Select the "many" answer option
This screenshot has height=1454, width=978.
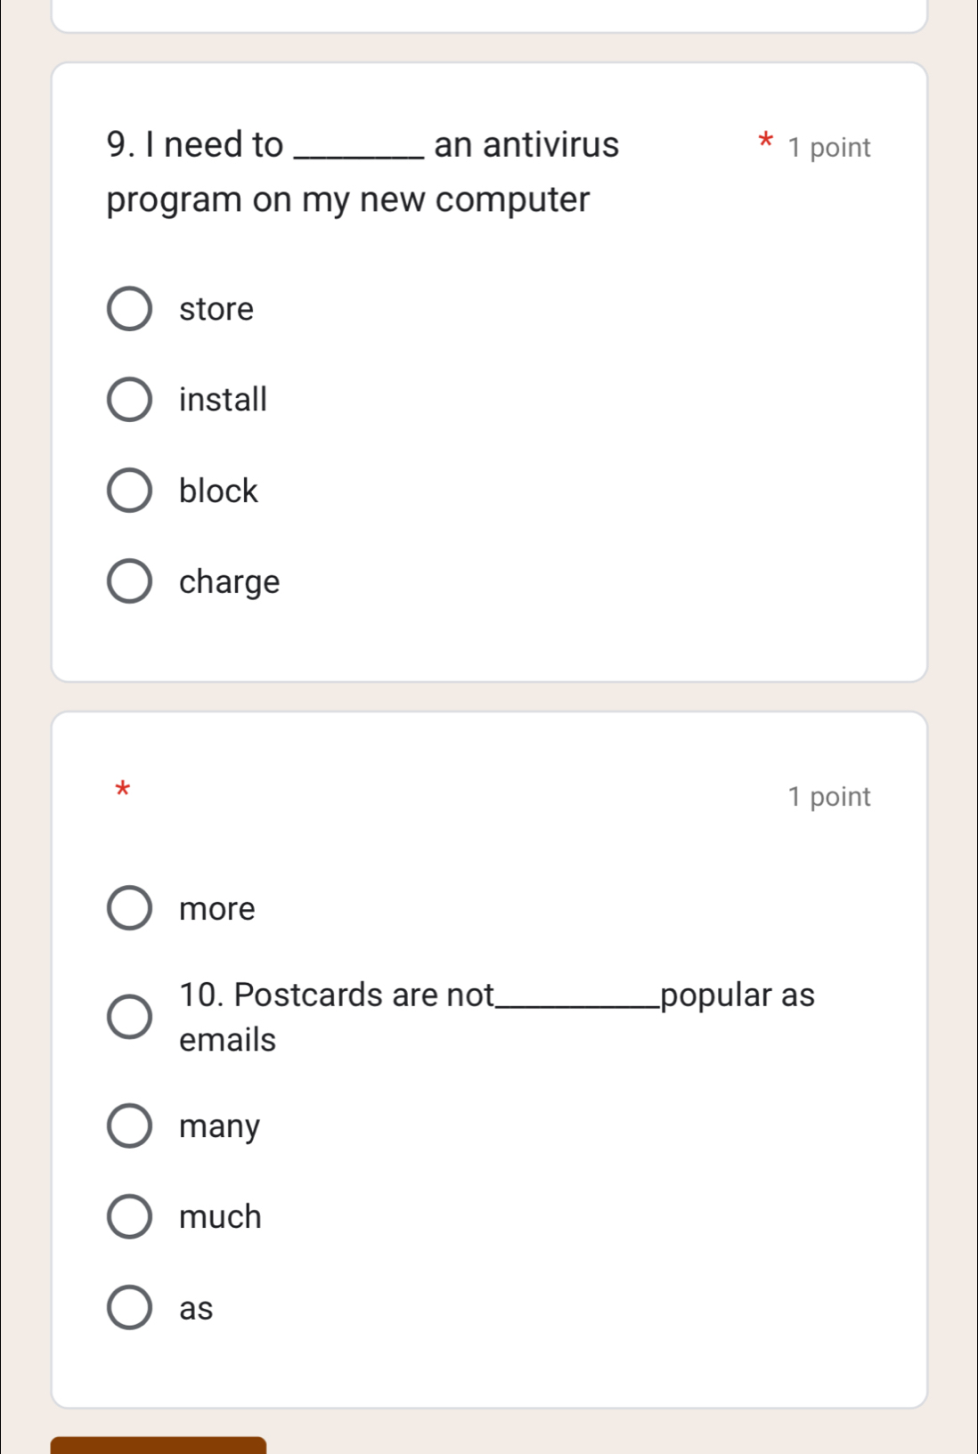(129, 1126)
